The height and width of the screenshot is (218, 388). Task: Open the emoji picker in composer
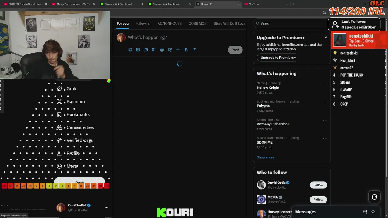[x=162, y=50]
